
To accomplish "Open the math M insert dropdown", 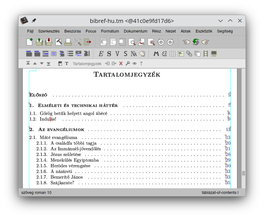I will 156,54.
